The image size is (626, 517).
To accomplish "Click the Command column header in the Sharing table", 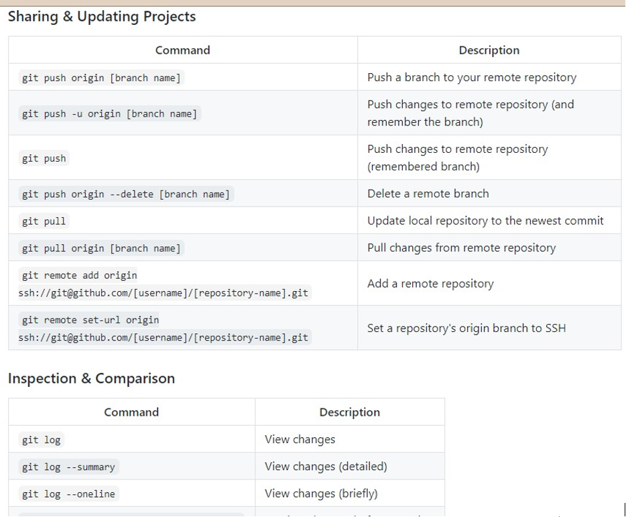I will 182,50.
